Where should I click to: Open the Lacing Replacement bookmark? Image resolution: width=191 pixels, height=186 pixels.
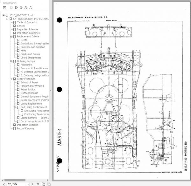(x=31, y=104)
